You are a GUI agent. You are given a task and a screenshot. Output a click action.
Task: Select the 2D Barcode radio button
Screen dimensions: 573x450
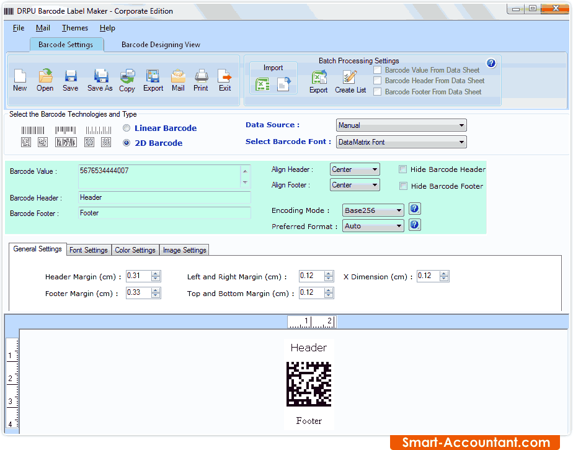click(127, 142)
